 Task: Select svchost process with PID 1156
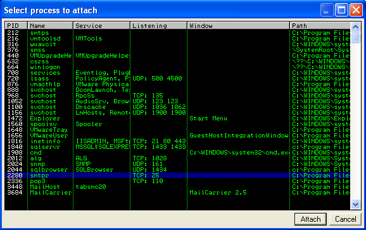coord(177,113)
